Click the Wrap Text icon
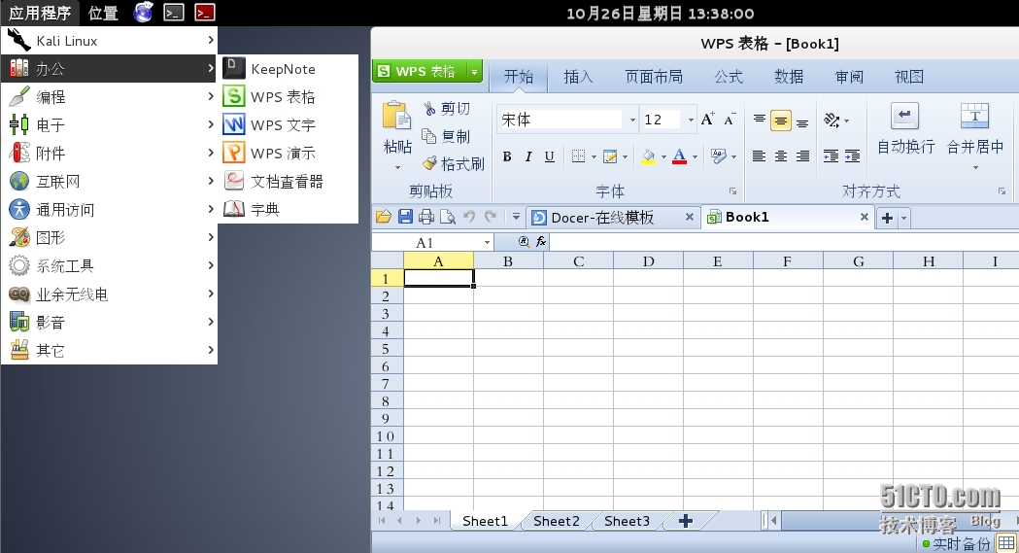The height and width of the screenshot is (553, 1019). click(x=904, y=117)
